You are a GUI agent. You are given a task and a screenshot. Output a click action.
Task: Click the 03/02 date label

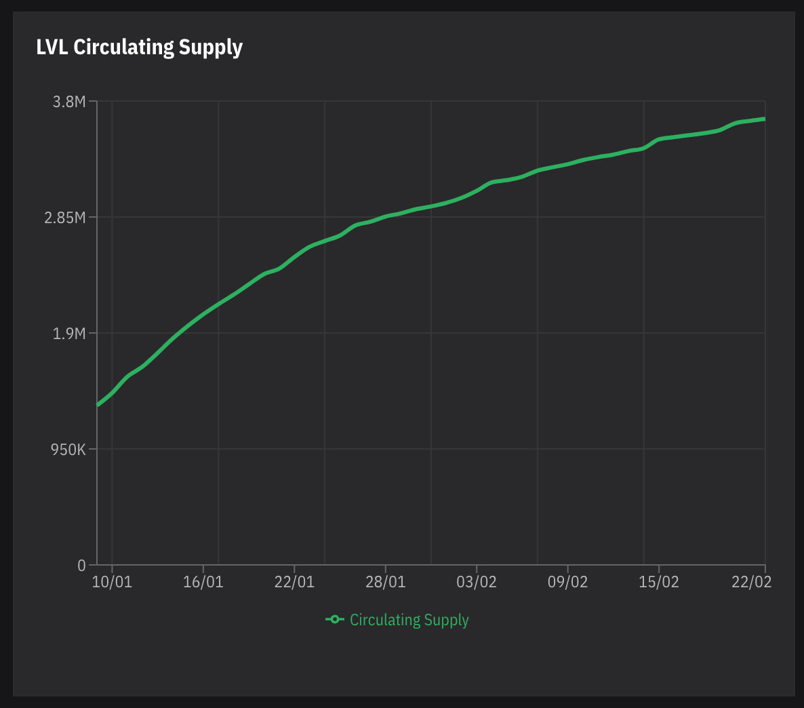pos(477,582)
